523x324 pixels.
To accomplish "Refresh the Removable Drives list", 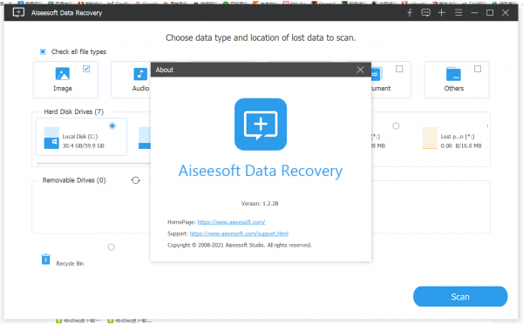I will pyautogui.click(x=135, y=180).
